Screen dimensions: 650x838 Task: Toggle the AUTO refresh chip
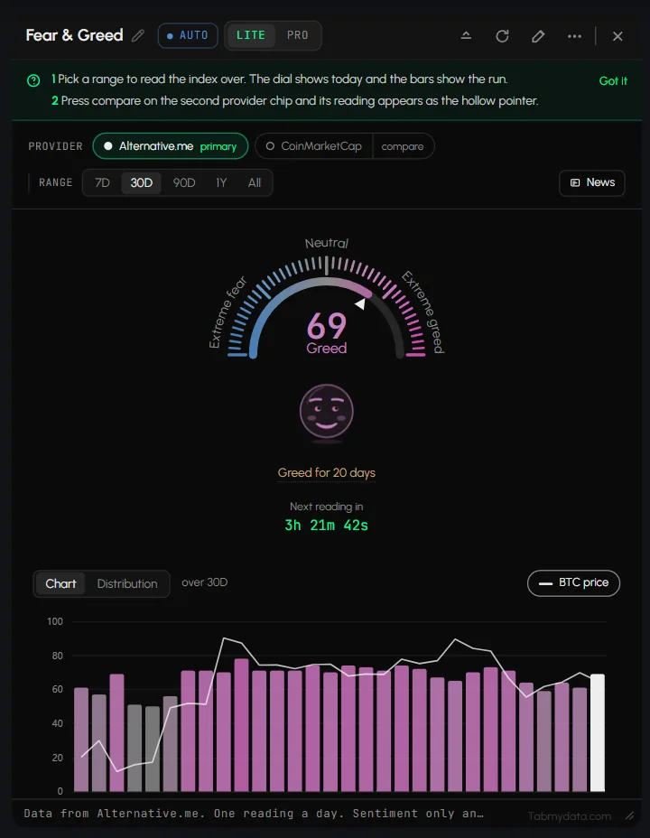188,36
